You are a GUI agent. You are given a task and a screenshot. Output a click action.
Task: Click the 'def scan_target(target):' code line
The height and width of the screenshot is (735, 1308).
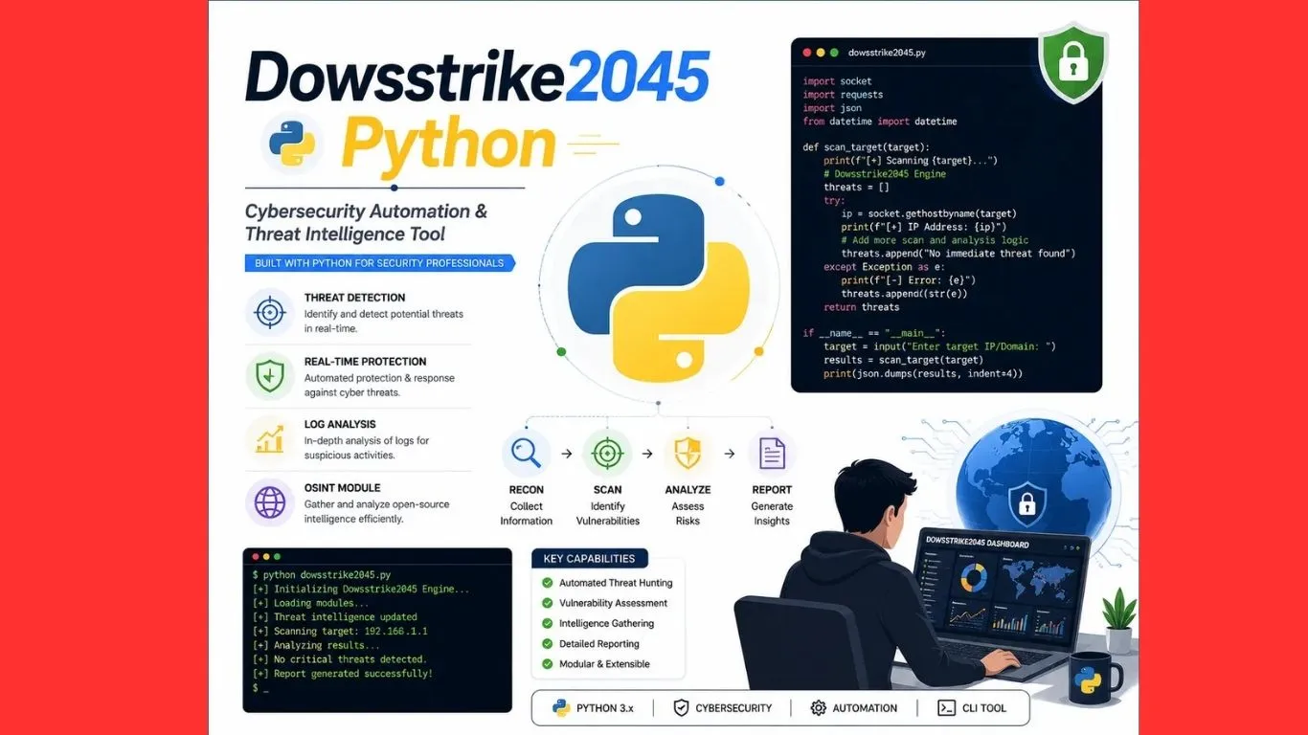[x=867, y=147]
